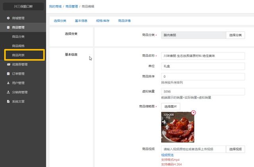The height and width of the screenshot is (167, 254).
Task: Click the hierarchy icon beside 分销商管理
Action: coord(8,92)
